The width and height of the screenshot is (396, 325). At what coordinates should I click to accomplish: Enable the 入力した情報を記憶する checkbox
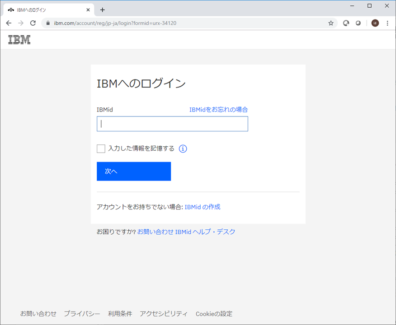(x=101, y=149)
